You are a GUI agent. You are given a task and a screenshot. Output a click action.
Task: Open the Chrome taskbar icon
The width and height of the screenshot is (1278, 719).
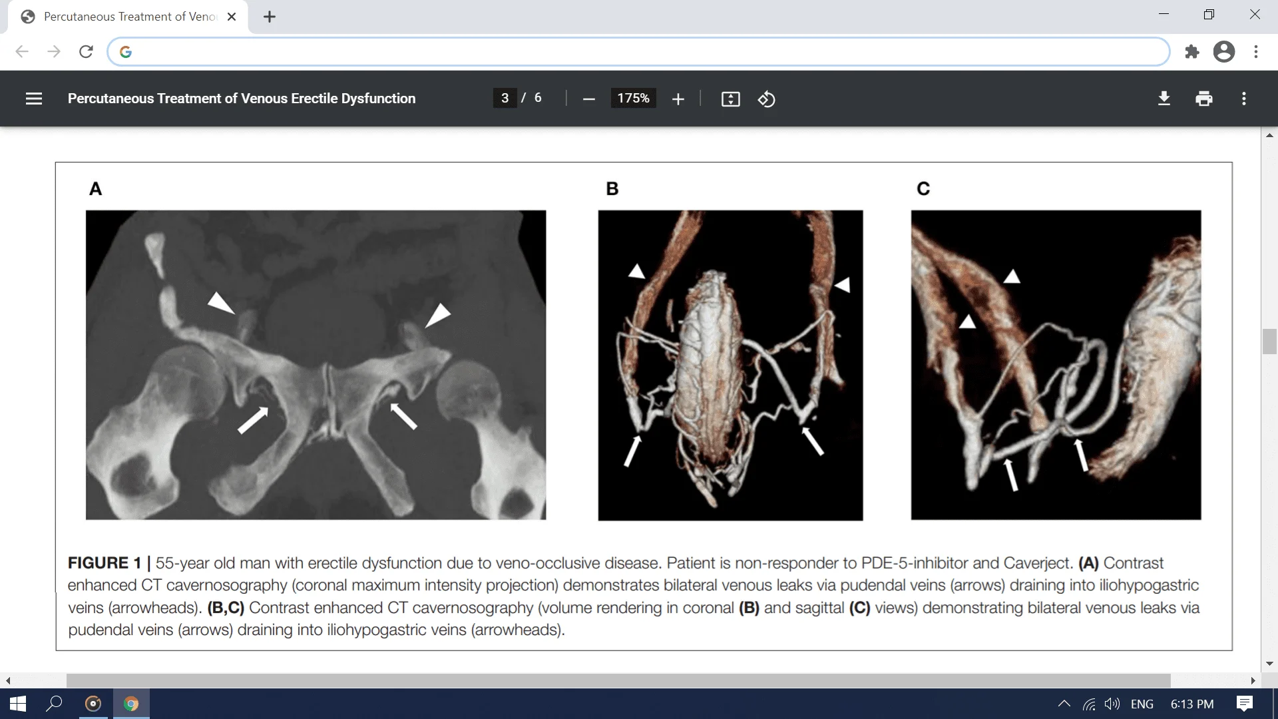[x=131, y=704]
